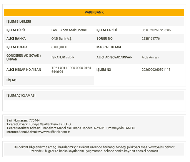190x162 pixels.
Task: Select the Ticaret Merkezi Adresi line
Action: 71,128
